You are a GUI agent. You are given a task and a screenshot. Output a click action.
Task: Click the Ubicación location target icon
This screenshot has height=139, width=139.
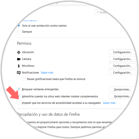point(19,52)
